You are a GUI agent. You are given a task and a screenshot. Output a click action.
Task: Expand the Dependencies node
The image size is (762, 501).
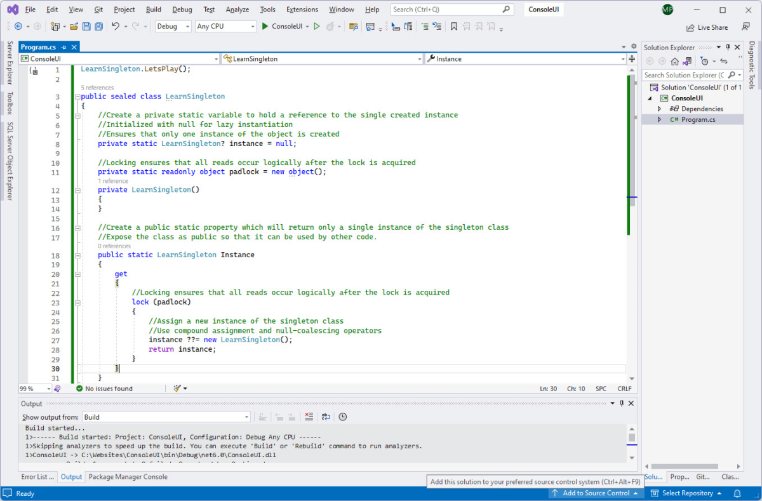pyautogui.click(x=660, y=109)
